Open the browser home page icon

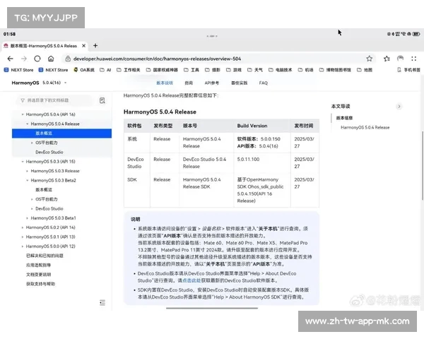point(51,59)
